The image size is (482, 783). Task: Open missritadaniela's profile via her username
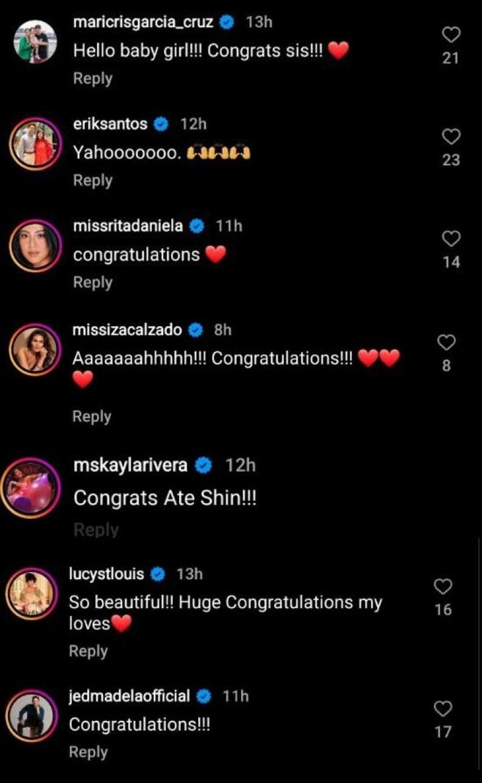(127, 225)
